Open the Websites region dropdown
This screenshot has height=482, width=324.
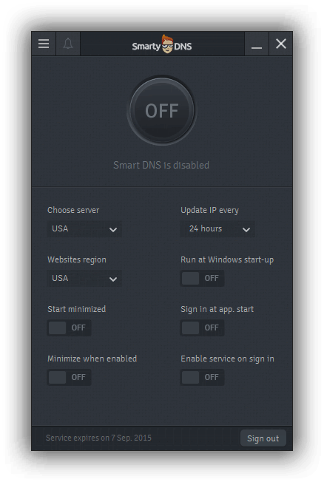coord(84,279)
